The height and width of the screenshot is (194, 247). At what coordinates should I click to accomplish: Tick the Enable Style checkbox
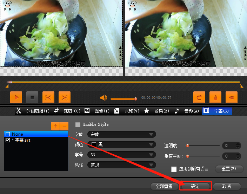[x=78, y=124]
